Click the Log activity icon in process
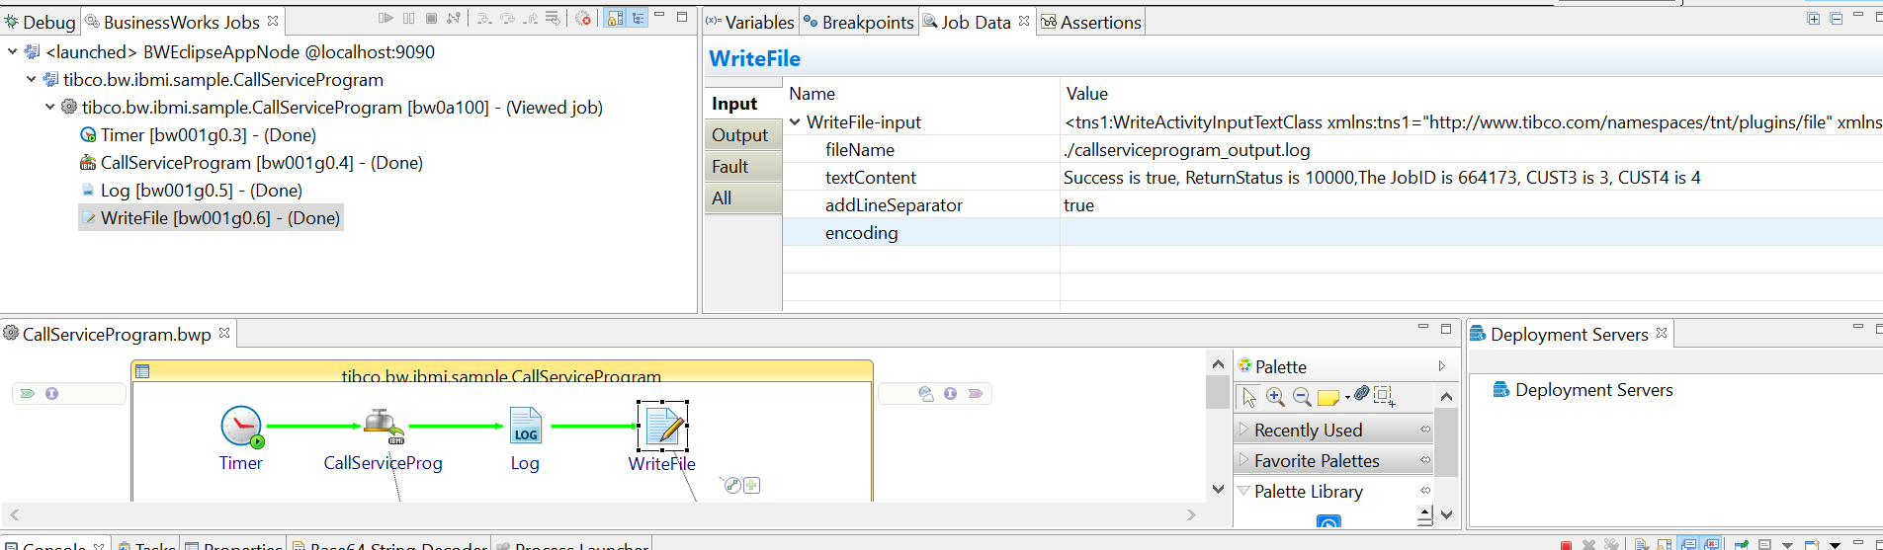Screen dimensions: 1883x550 525,427
